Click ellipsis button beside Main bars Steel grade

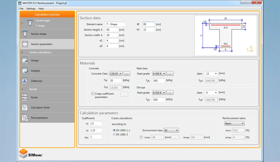click(x=170, y=74)
